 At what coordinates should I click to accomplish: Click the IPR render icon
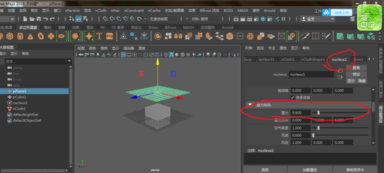[x=249, y=19]
